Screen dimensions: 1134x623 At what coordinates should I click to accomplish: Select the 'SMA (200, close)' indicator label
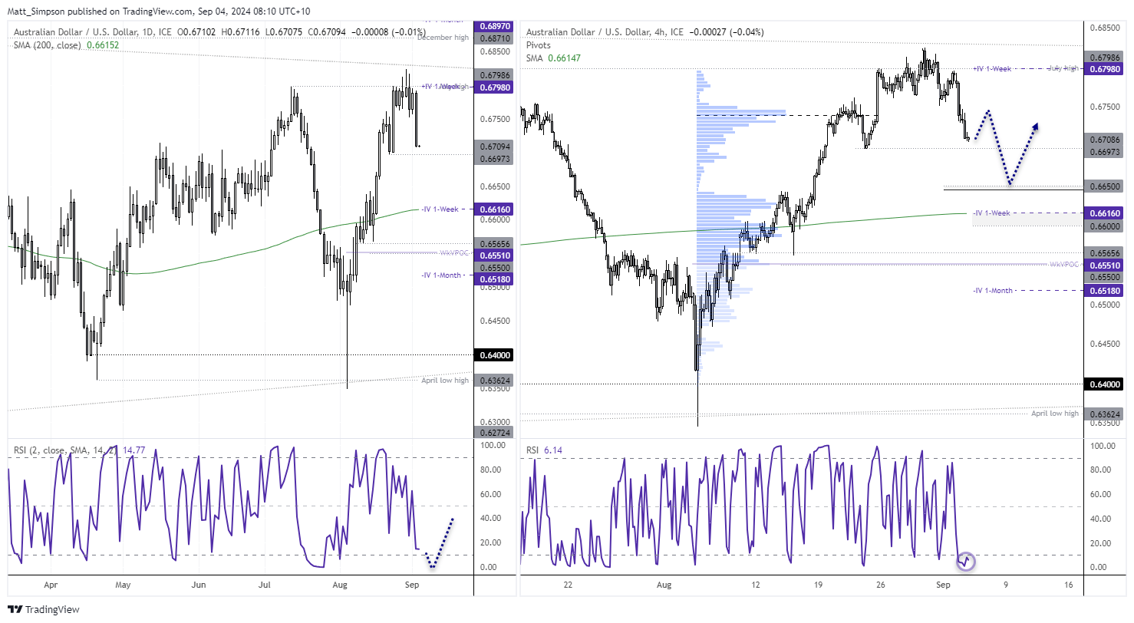pyautogui.click(x=48, y=44)
